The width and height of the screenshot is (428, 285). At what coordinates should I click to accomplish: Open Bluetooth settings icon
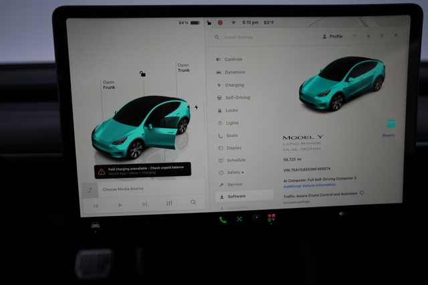382,35
